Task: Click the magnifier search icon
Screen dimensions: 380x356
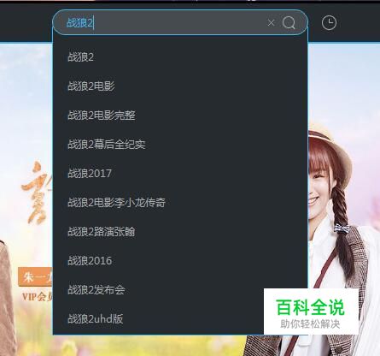Action: (289, 22)
